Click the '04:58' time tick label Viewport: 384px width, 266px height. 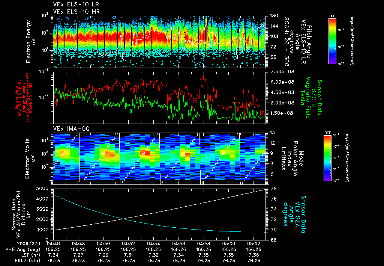(x=204, y=244)
